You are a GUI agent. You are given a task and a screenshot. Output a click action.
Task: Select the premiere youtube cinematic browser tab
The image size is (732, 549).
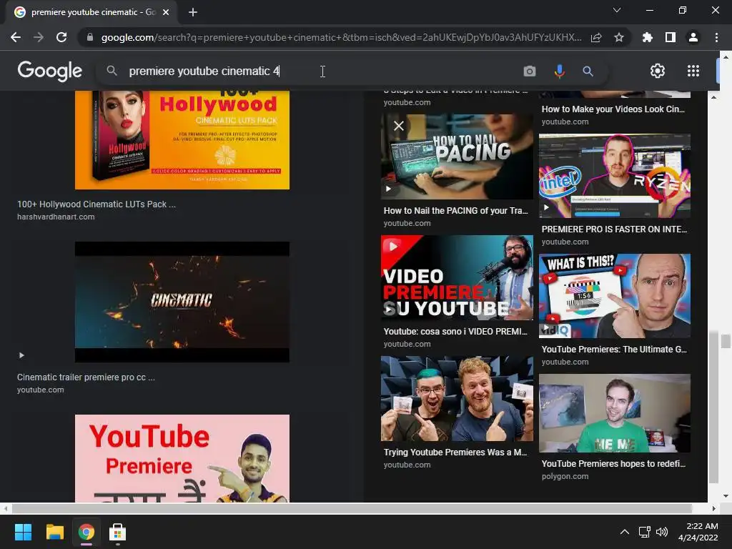(x=91, y=12)
